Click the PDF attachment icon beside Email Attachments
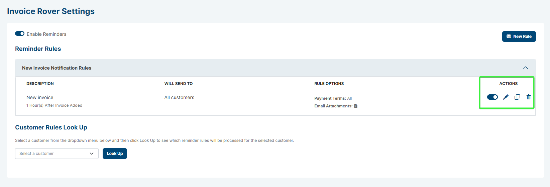The height and width of the screenshot is (187, 550). tap(356, 106)
